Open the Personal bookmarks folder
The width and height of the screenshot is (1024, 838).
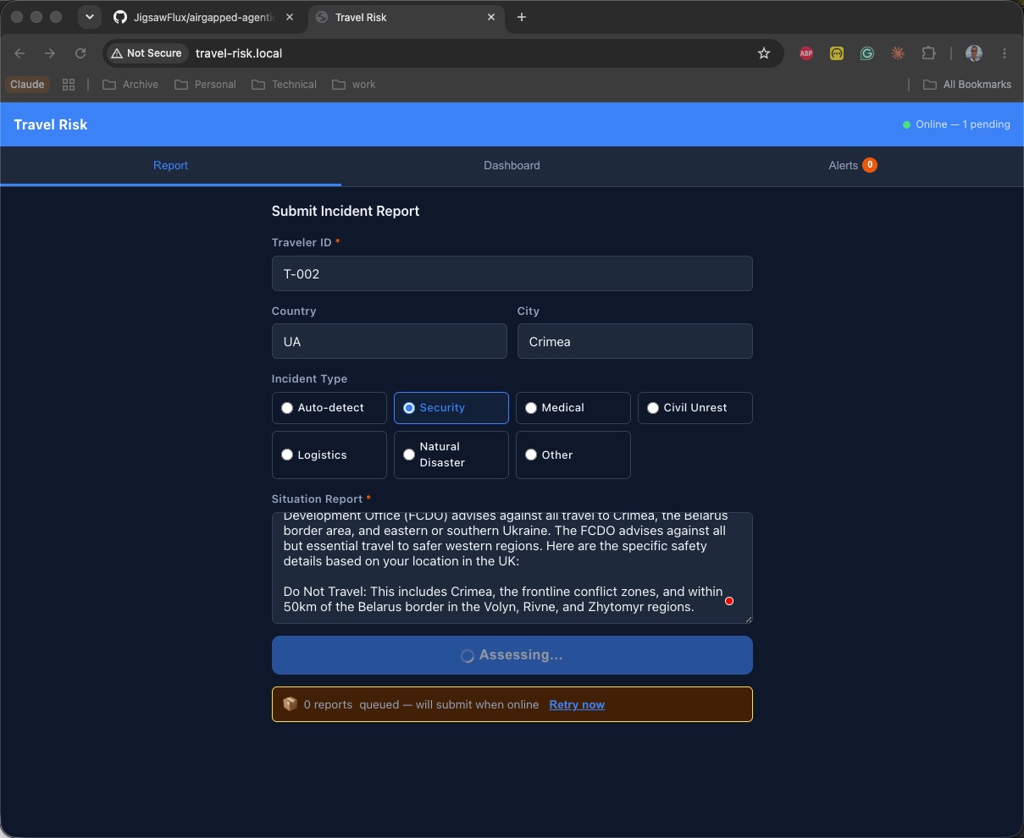coord(205,85)
